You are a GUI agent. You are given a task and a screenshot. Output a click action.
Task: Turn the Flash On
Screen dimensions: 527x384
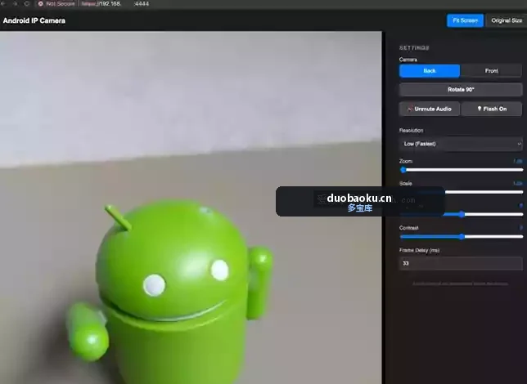click(492, 109)
